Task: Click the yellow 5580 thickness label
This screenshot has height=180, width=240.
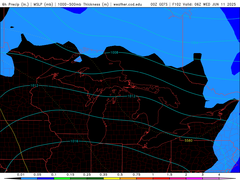Action: tap(188, 140)
